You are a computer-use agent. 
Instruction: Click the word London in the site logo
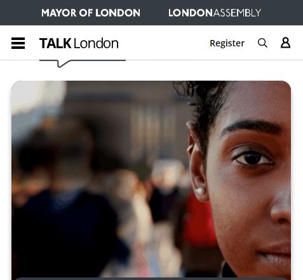(x=96, y=43)
